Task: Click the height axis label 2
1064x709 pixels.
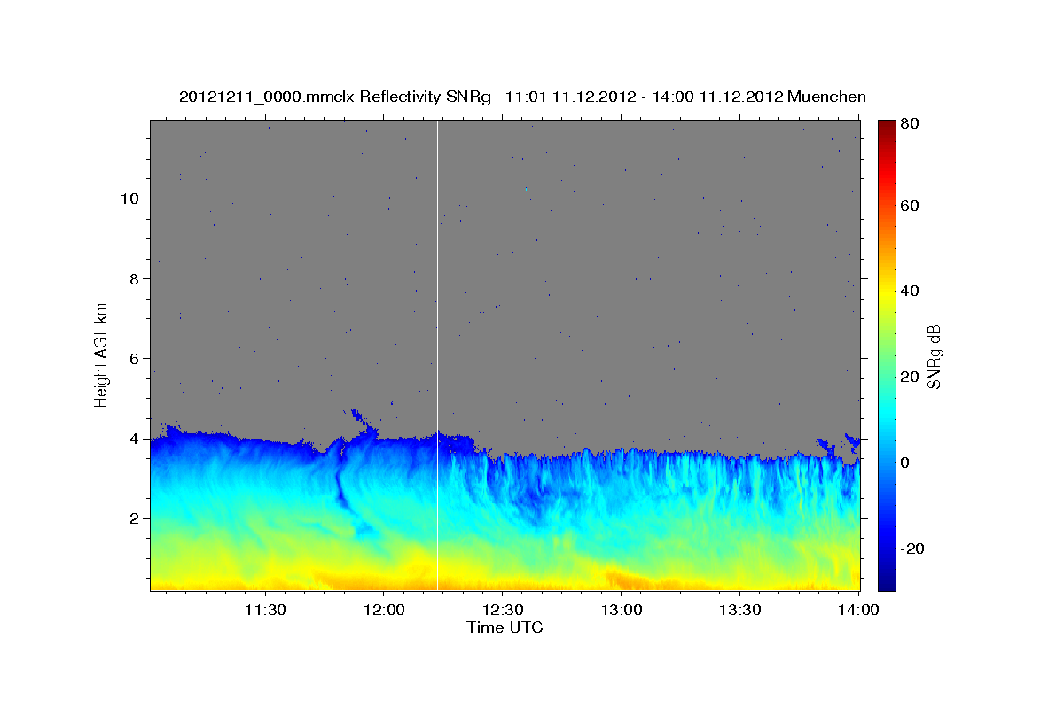Action: tap(132, 518)
